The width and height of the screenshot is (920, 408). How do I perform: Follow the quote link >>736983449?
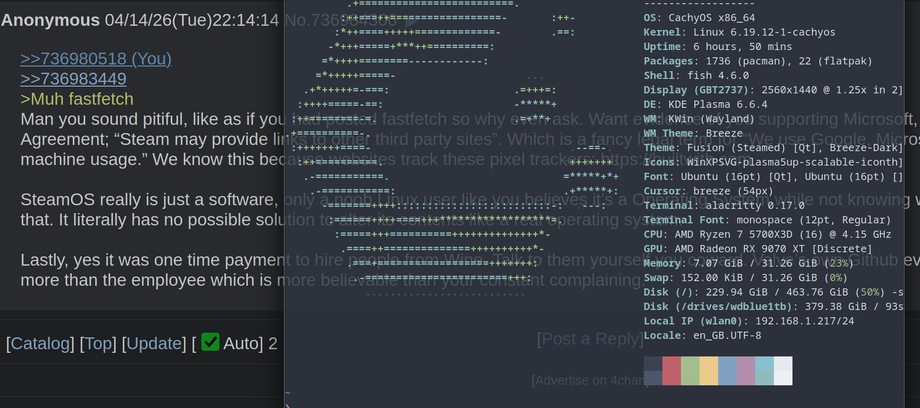point(73,79)
